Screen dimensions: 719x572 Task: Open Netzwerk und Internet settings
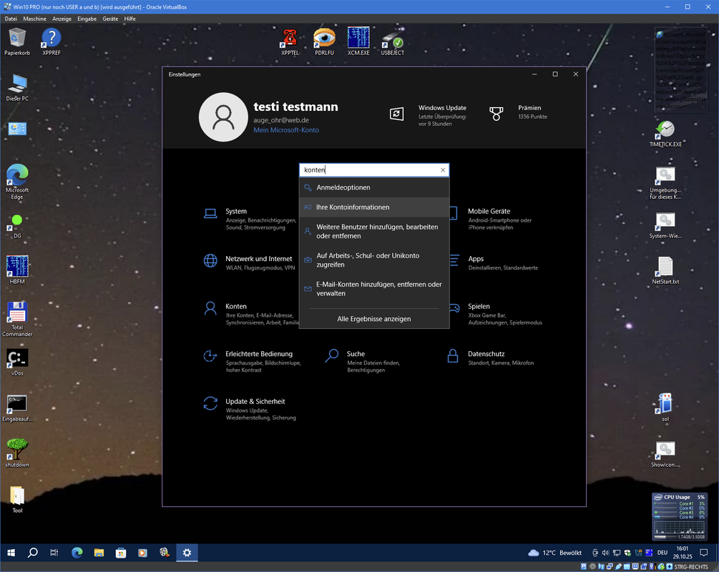coord(250,262)
